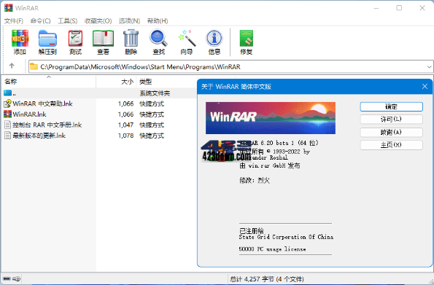Open the 帮助(H) menu
The image size is (434, 285).
click(158, 20)
